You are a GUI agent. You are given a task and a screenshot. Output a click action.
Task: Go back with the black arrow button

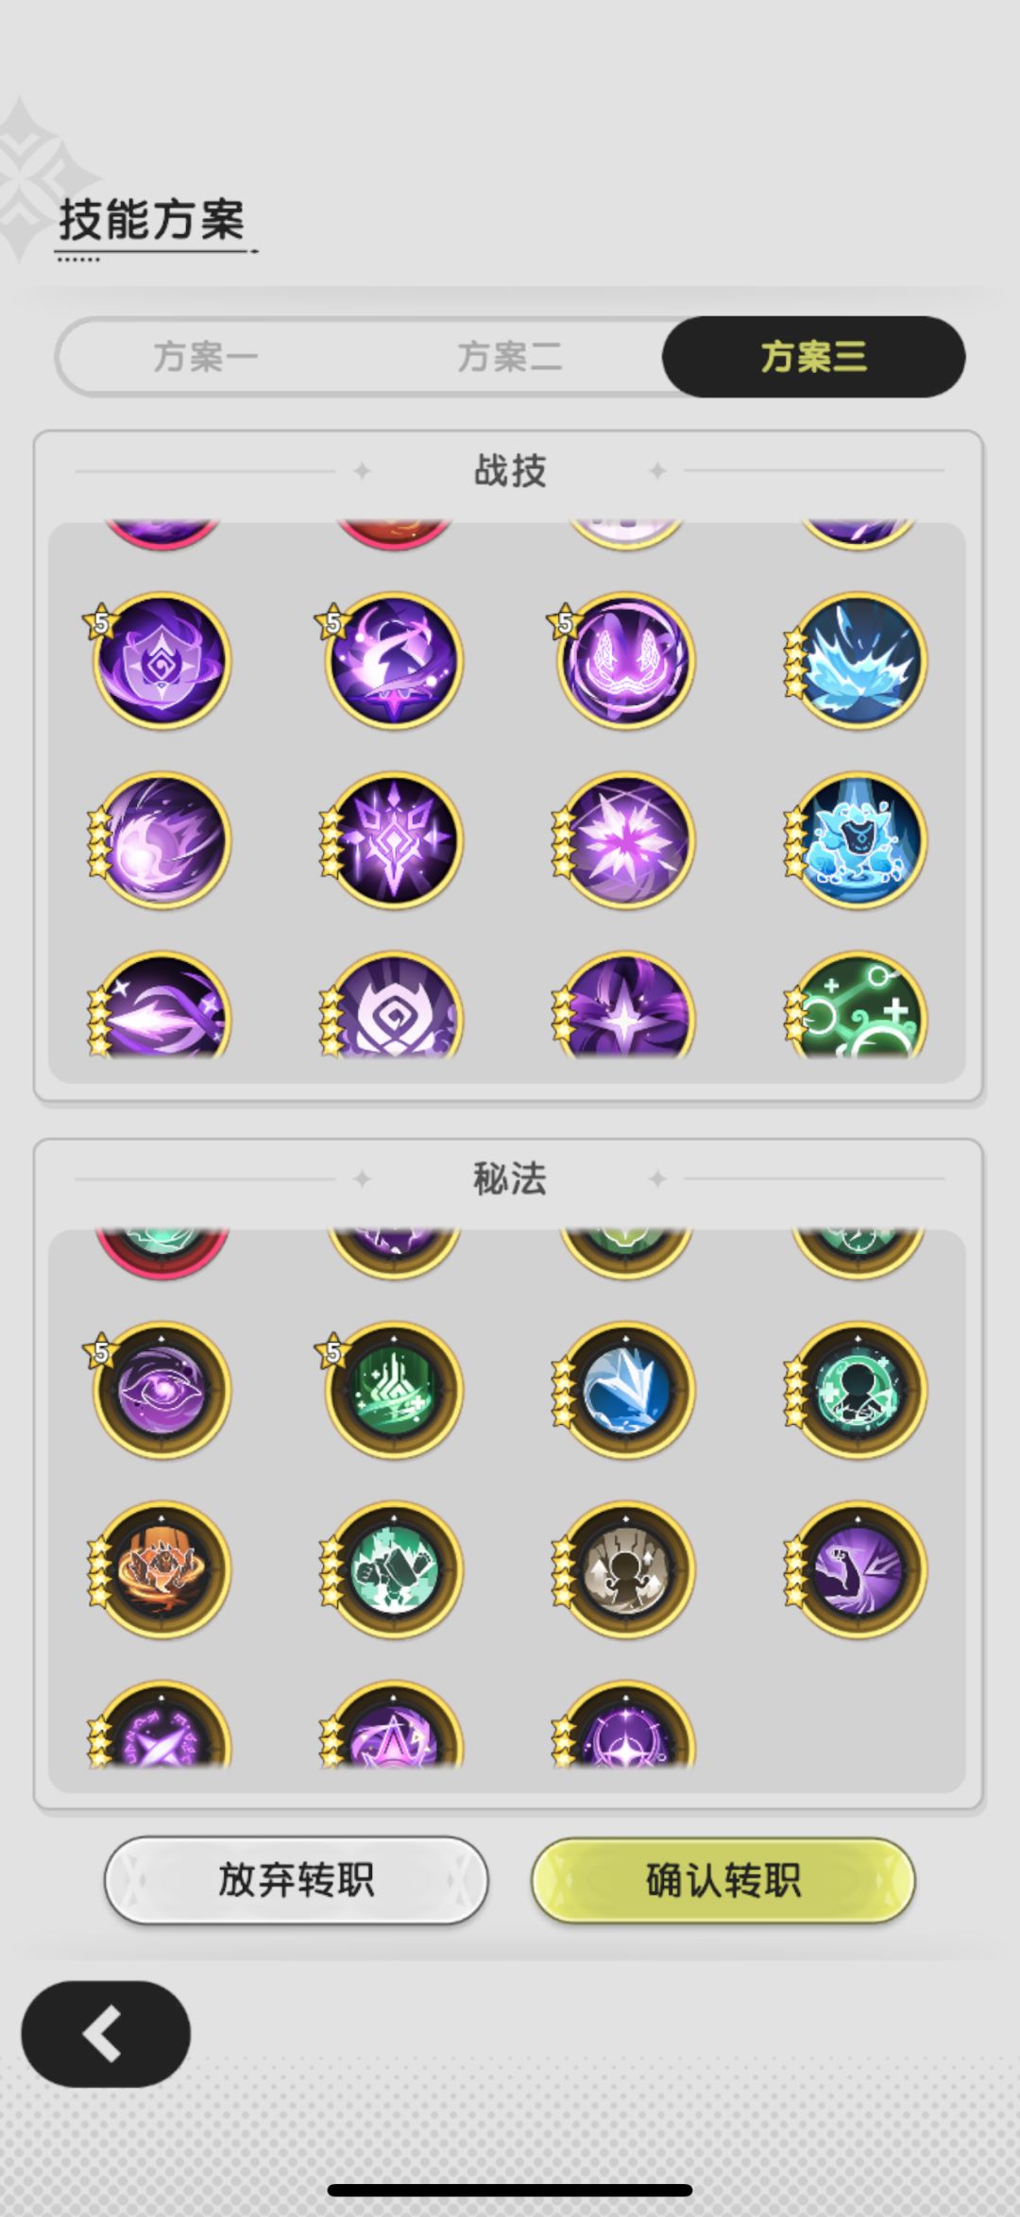click(106, 2033)
